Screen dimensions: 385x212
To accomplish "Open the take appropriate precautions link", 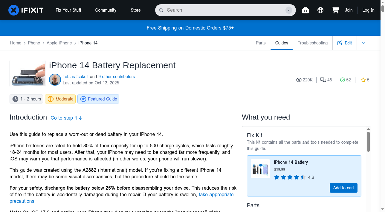I will (216, 195).
